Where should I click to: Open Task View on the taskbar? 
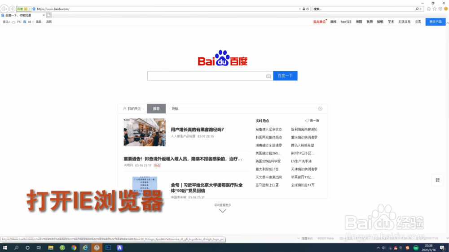[x=39, y=248]
